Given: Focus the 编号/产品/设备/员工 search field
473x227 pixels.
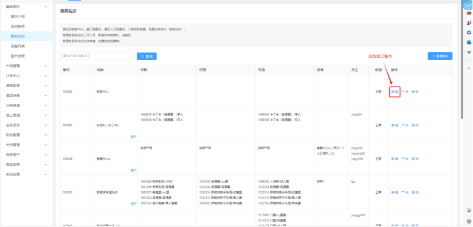Looking at the screenshot, I should click(97, 56).
